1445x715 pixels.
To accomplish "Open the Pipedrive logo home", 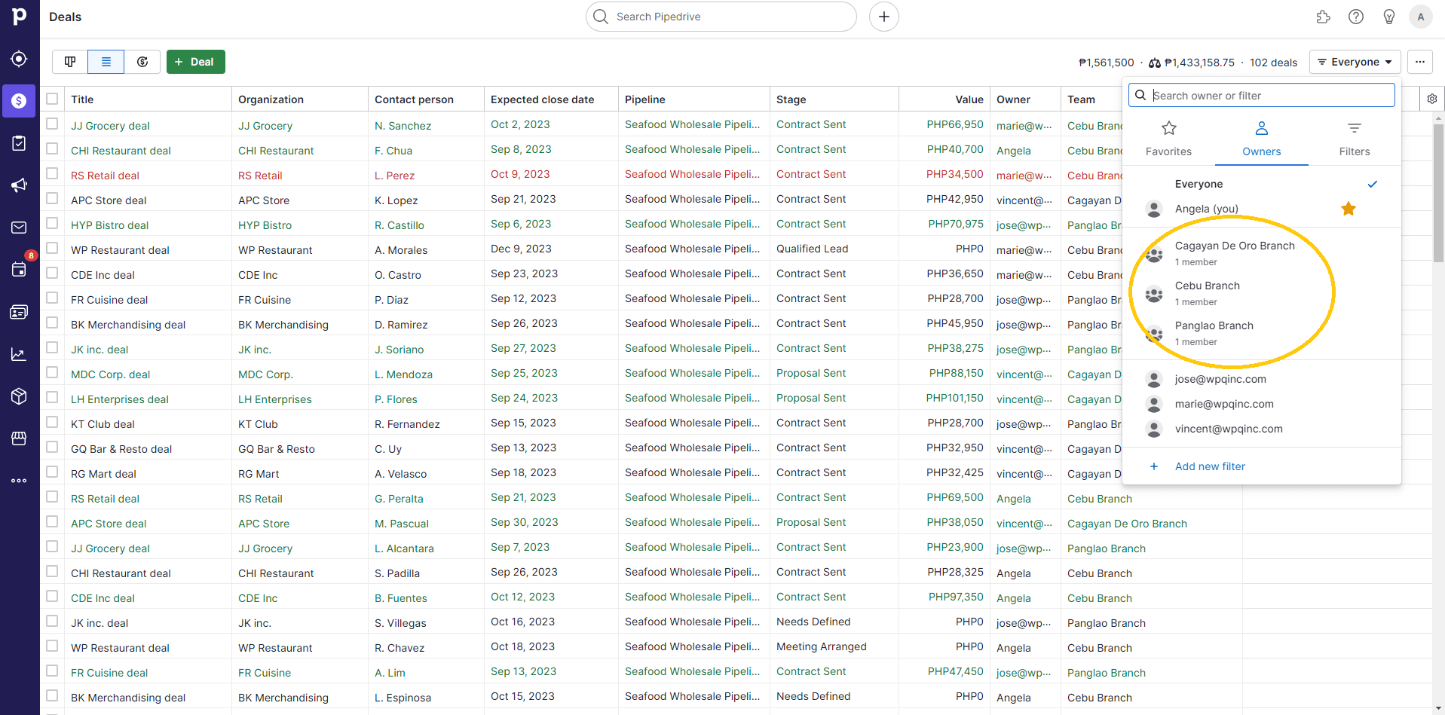I will pos(20,17).
